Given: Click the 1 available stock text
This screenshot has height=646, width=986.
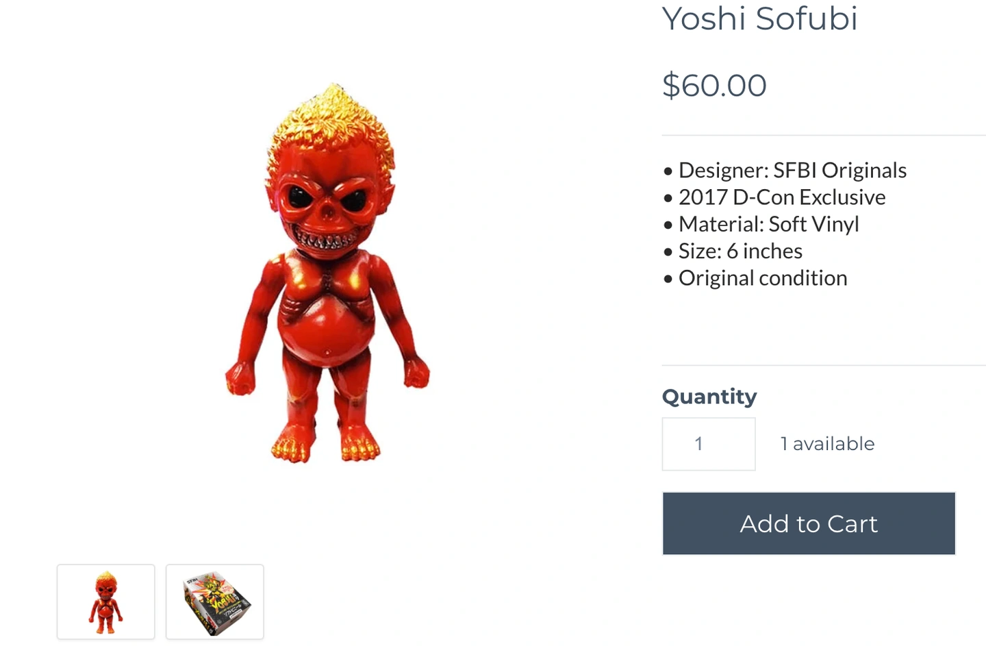Looking at the screenshot, I should pyautogui.click(x=827, y=444).
